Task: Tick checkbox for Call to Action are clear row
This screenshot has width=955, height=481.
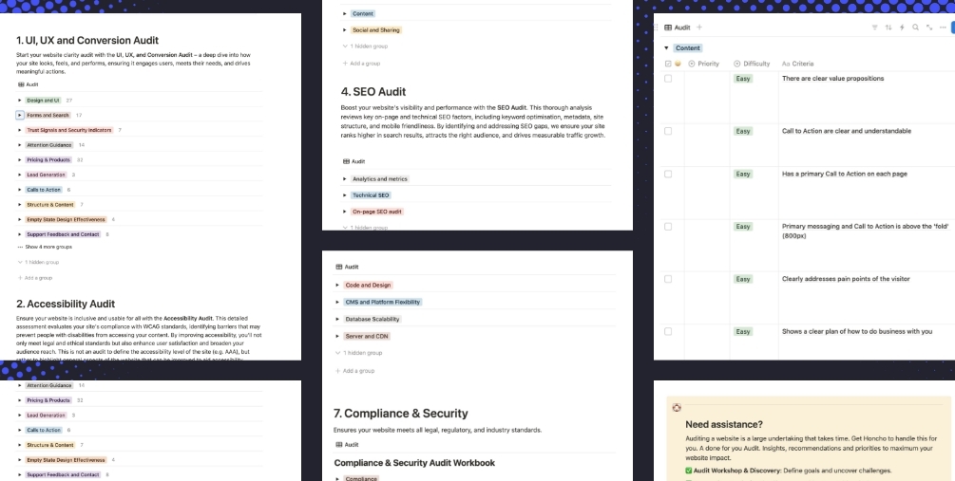Action: [x=668, y=131]
